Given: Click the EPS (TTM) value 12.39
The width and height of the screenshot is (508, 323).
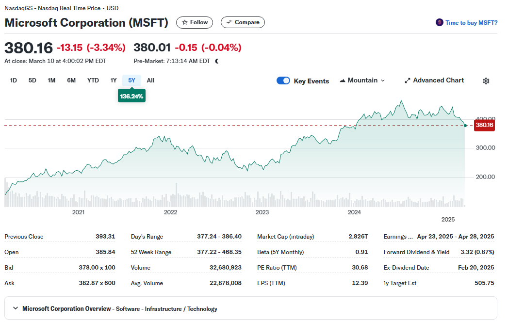Looking at the screenshot, I should coord(360,283).
